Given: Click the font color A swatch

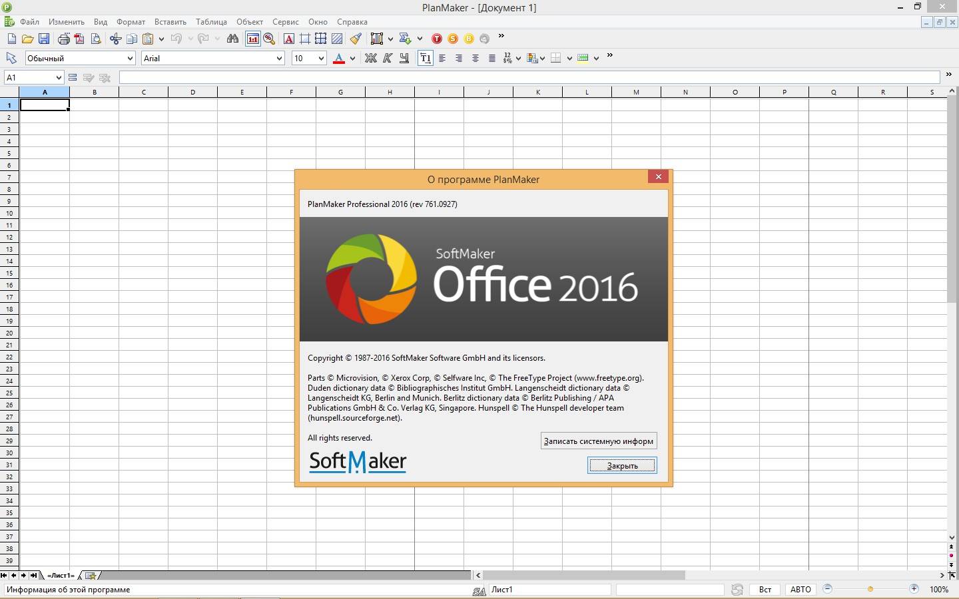Looking at the screenshot, I should 338,58.
